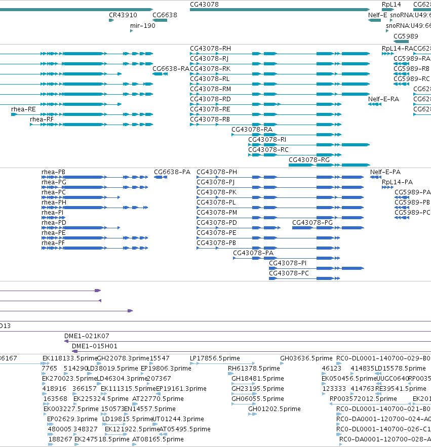Select transcript CG43078-RM
The image size is (431, 447).
click(211, 89)
